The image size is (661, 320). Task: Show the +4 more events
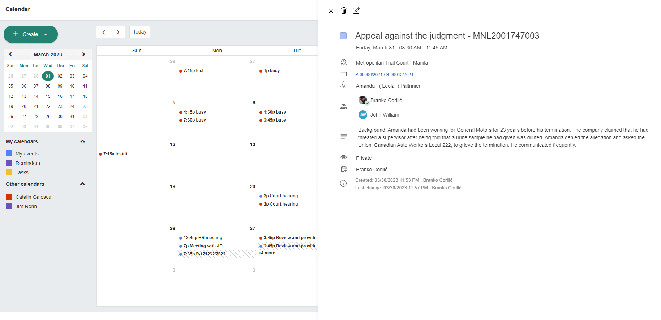(x=267, y=253)
